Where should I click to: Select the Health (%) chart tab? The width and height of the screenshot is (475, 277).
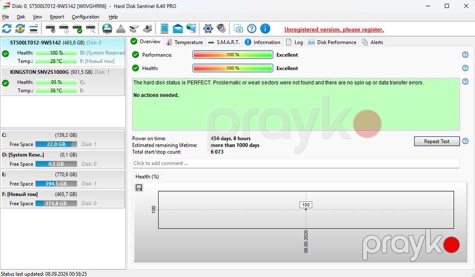tap(147, 177)
